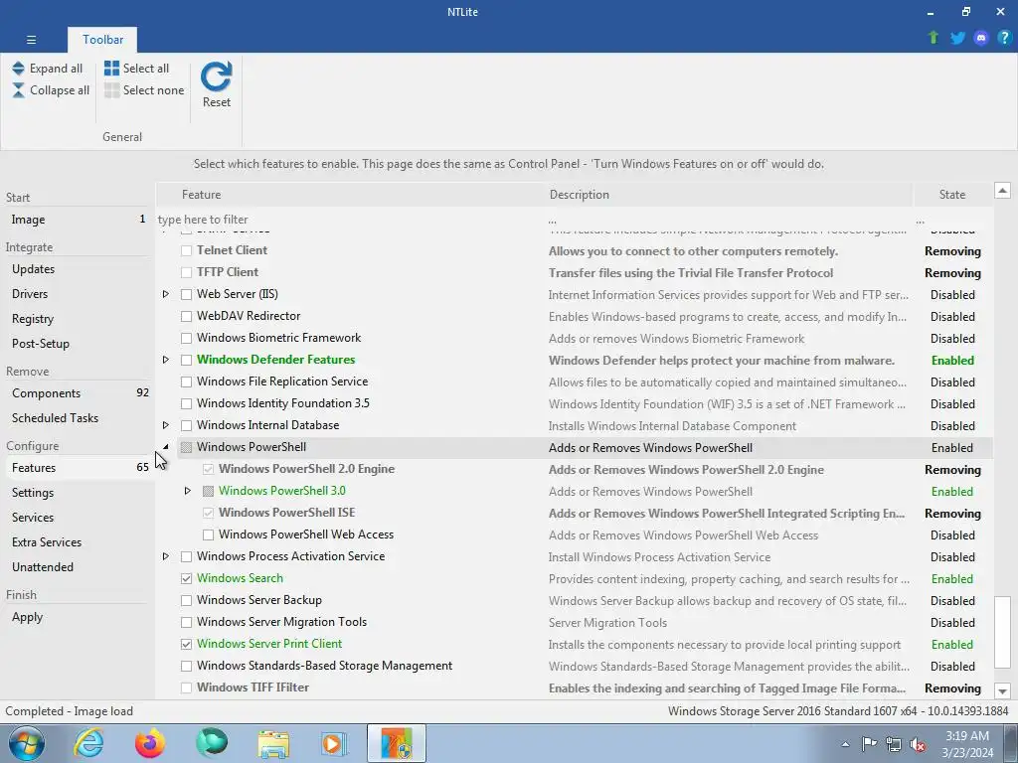Image resolution: width=1018 pixels, height=763 pixels.
Task: Click the Action Center flag icon
Action: pyautogui.click(x=869, y=744)
